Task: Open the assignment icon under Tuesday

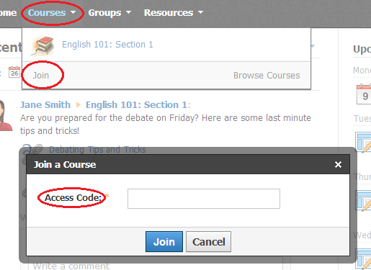Action: [x=363, y=142]
